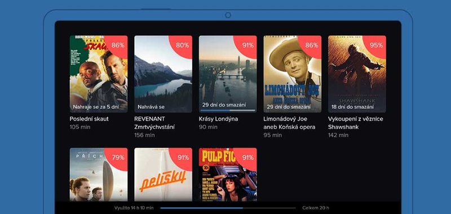Open the Pulp Fiction poster
Image resolution: width=451 pixels, height=214 pixels.
click(x=228, y=175)
